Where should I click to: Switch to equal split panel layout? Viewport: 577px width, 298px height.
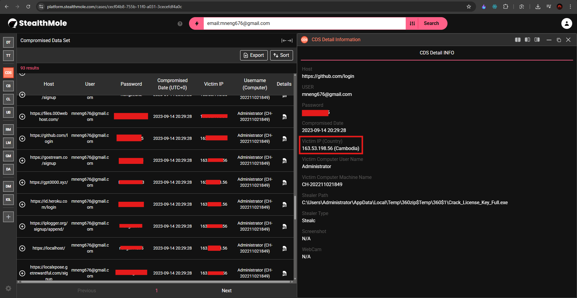click(518, 40)
